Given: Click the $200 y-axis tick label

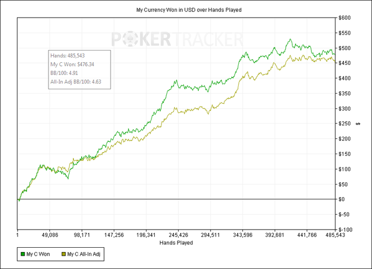Looking at the screenshot, I should pyautogui.click(x=344, y=139).
